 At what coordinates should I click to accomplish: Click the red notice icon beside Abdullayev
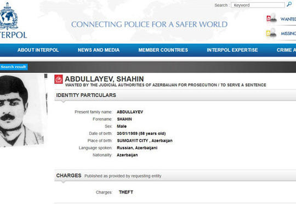[59, 79]
